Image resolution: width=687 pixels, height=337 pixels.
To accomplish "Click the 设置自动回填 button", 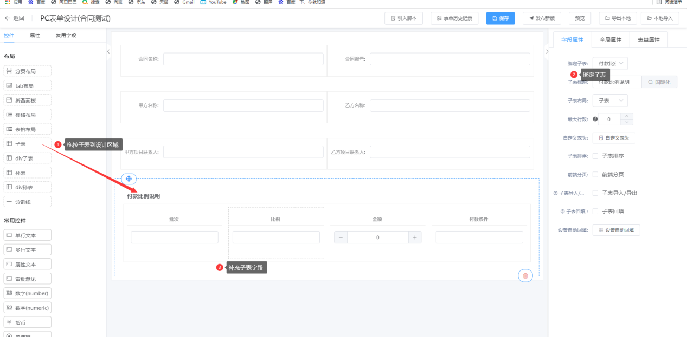I will click(x=616, y=230).
